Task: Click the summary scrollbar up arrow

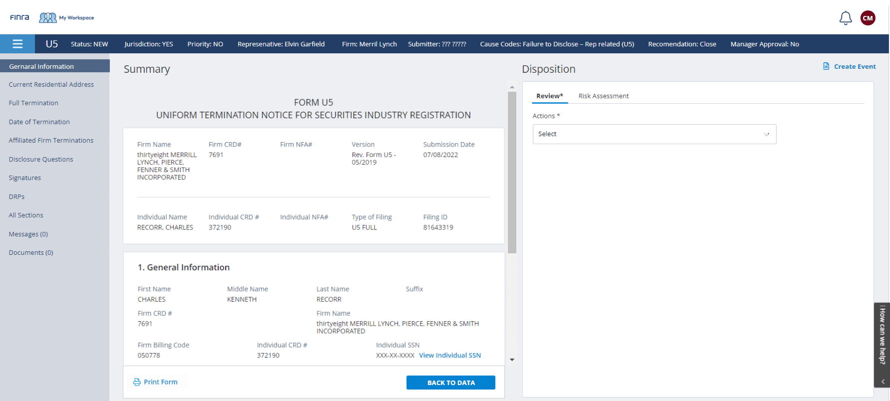Action: [x=512, y=87]
